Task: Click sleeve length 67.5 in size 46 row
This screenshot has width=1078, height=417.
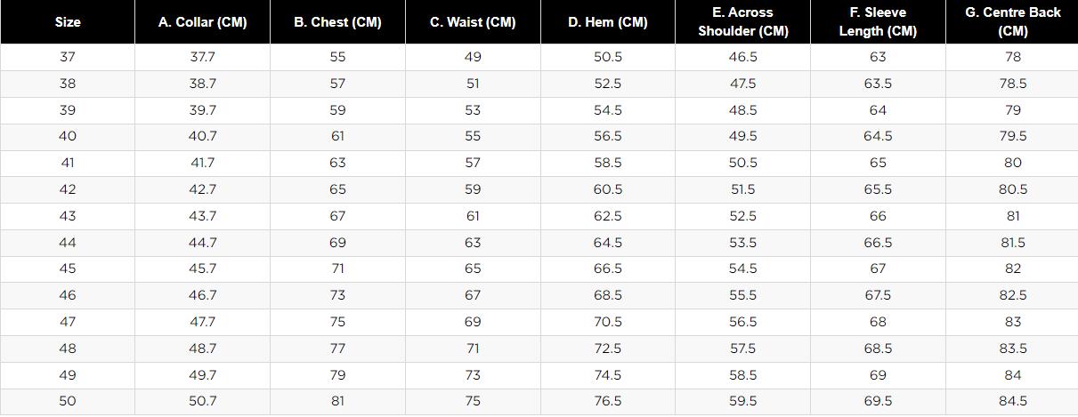Action: (878, 295)
